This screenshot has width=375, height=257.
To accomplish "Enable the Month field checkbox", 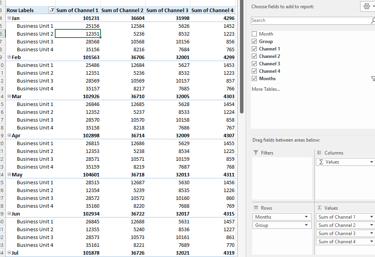I will (x=254, y=34).
